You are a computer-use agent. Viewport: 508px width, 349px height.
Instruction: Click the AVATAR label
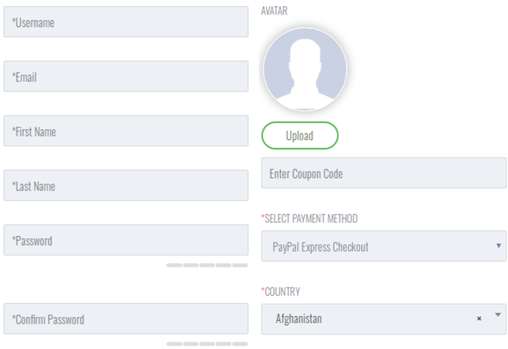pyautogui.click(x=274, y=11)
